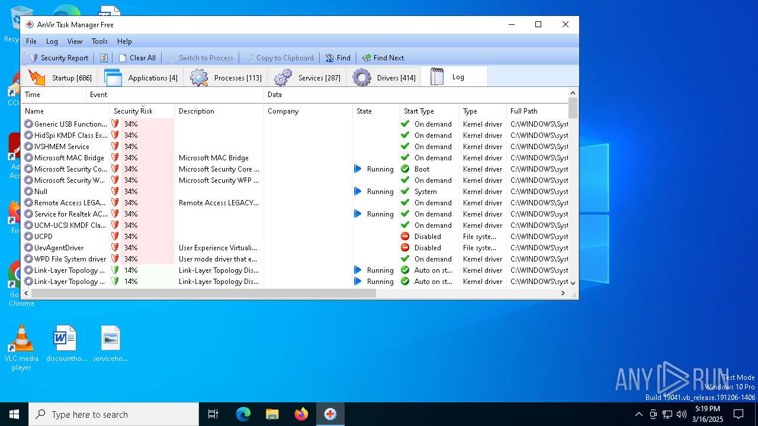Click Running arrow icon for Service for Realtek
The height and width of the screenshot is (426, 758).
(358, 214)
